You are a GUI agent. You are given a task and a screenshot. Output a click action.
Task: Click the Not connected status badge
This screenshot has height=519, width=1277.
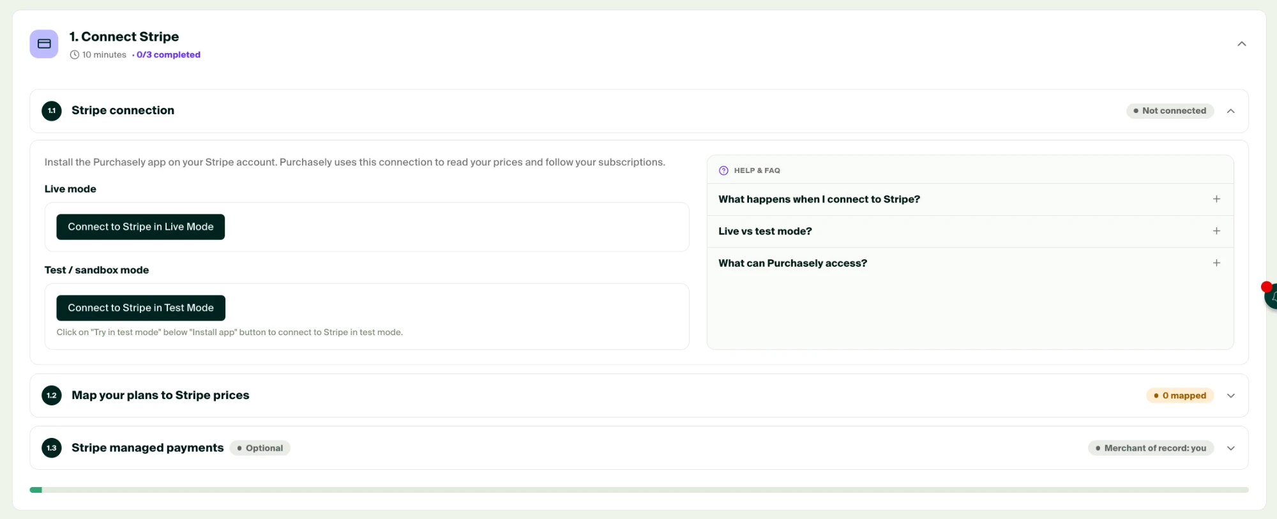tap(1170, 110)
